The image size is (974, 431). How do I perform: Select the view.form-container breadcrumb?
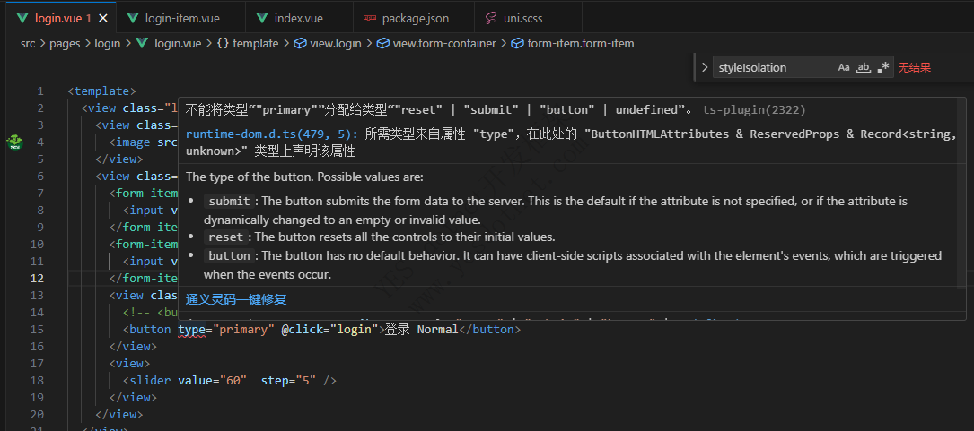click(443, 43)
